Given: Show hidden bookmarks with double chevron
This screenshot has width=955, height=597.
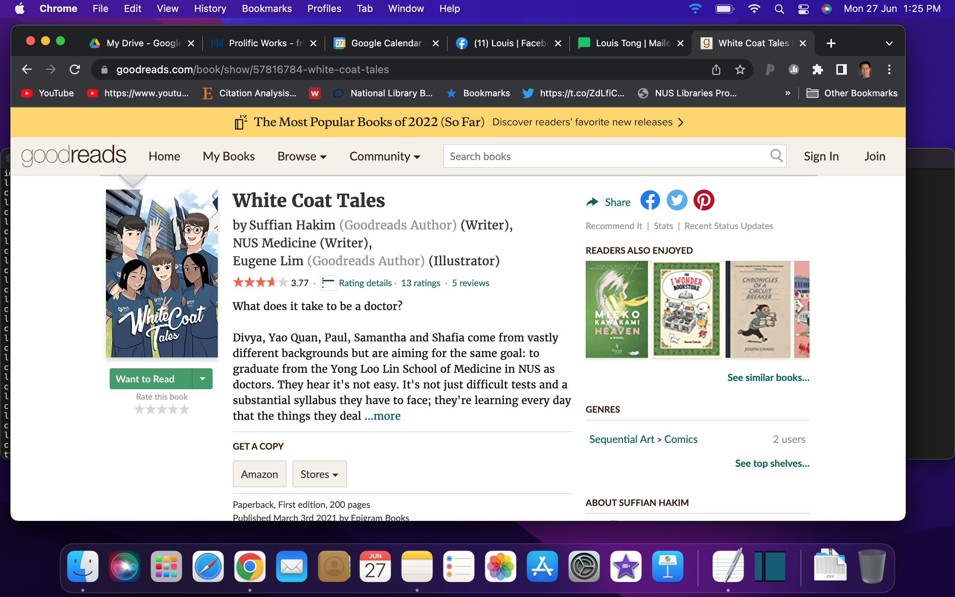Looking at the screenshot, I should pyautogui.click(x=788, y=93).
